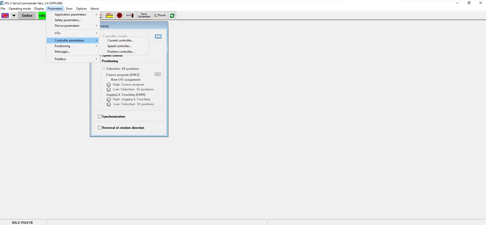The width and height of the screenshot is (486, 225).
Task: Close the open Parameters menu
Action: click(x=55, y=9)
